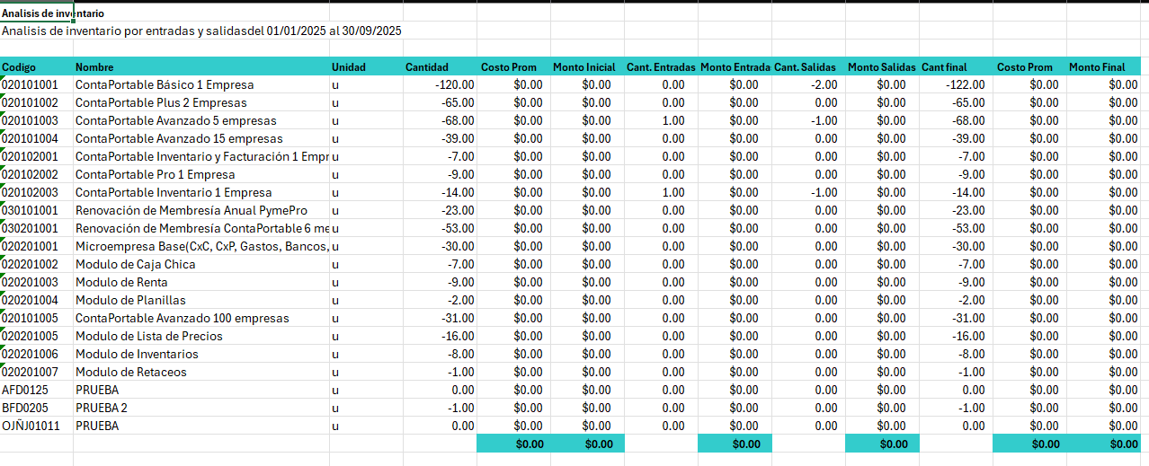Click the Codigo column header

36,66
